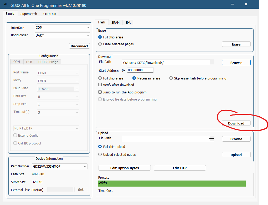Viewport: 268px width, 205px height.
Task: Click the "Configuration" group title
Action: click(x=49, y=56)
